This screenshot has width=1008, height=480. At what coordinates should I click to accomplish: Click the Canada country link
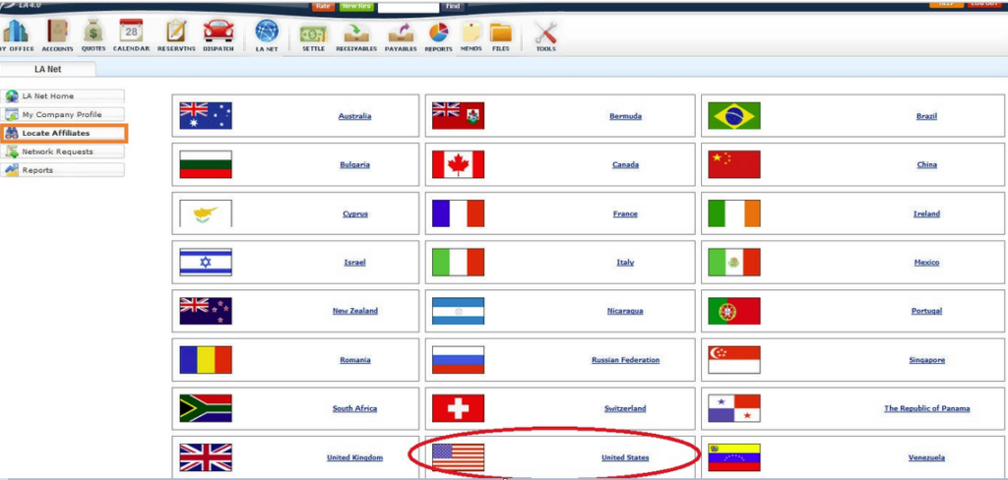[x=625, y=164]
